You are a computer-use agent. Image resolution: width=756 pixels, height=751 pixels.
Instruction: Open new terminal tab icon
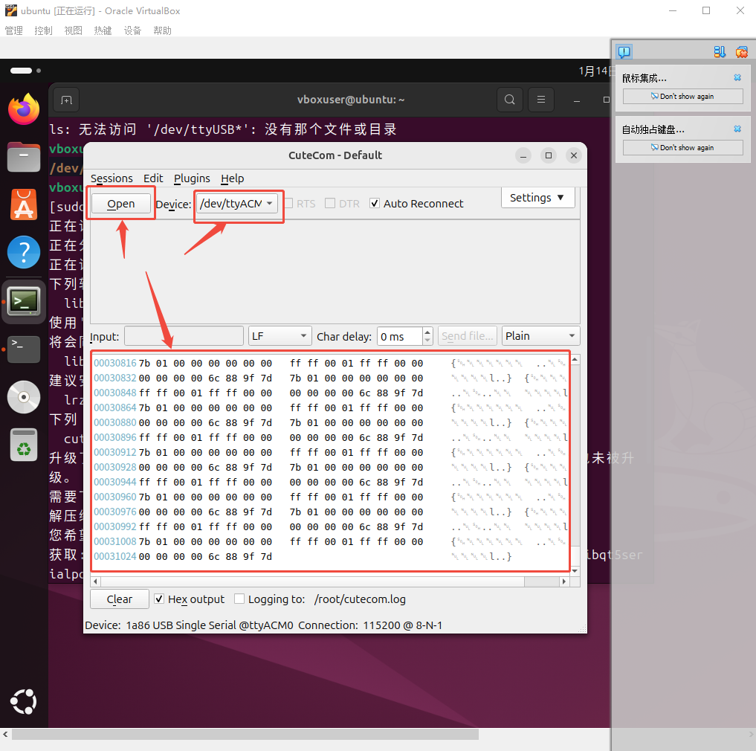[x=66, y=100]
